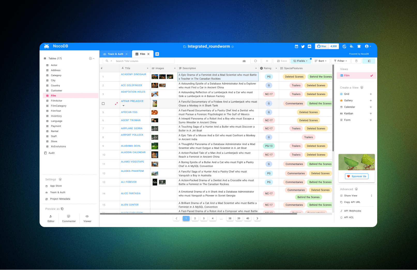Open the Customer table
The image size is (417, 270).
tap(56, 91)
